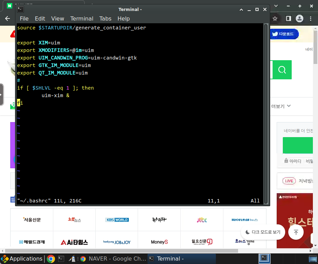Bookmark the page with star icon
The width and height of the screenshot is (318, 264).
[275, 19]
